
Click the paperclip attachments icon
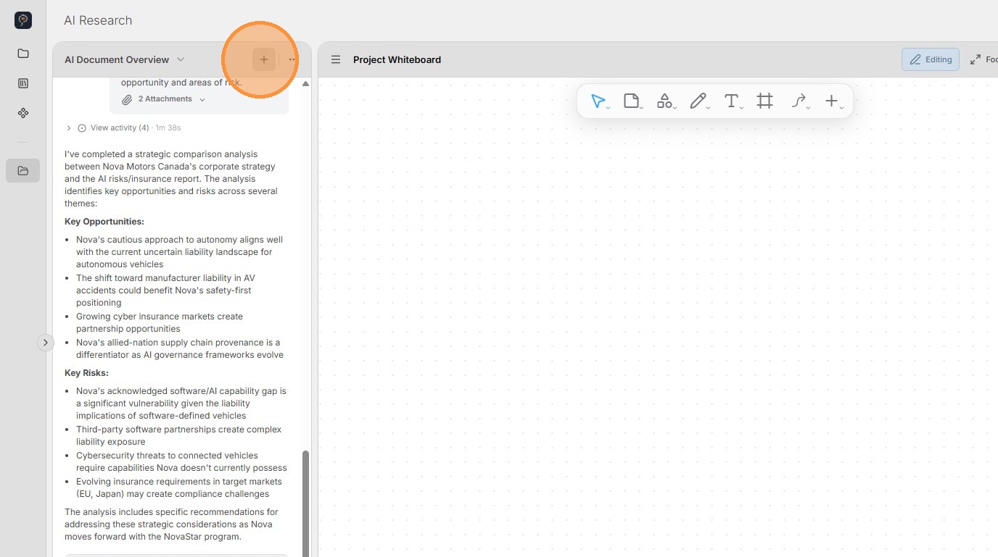point(127,99)
